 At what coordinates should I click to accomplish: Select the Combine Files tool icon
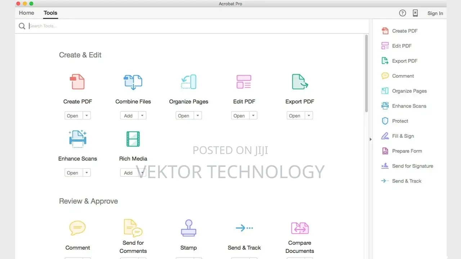coord(133,82)
